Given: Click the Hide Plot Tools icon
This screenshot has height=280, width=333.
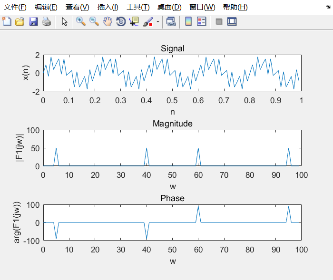Looking at the screenshot, I should tap(219, 21).
